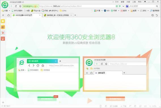
Task: Click the tab list windows icon
Action: tap(153, 15)
